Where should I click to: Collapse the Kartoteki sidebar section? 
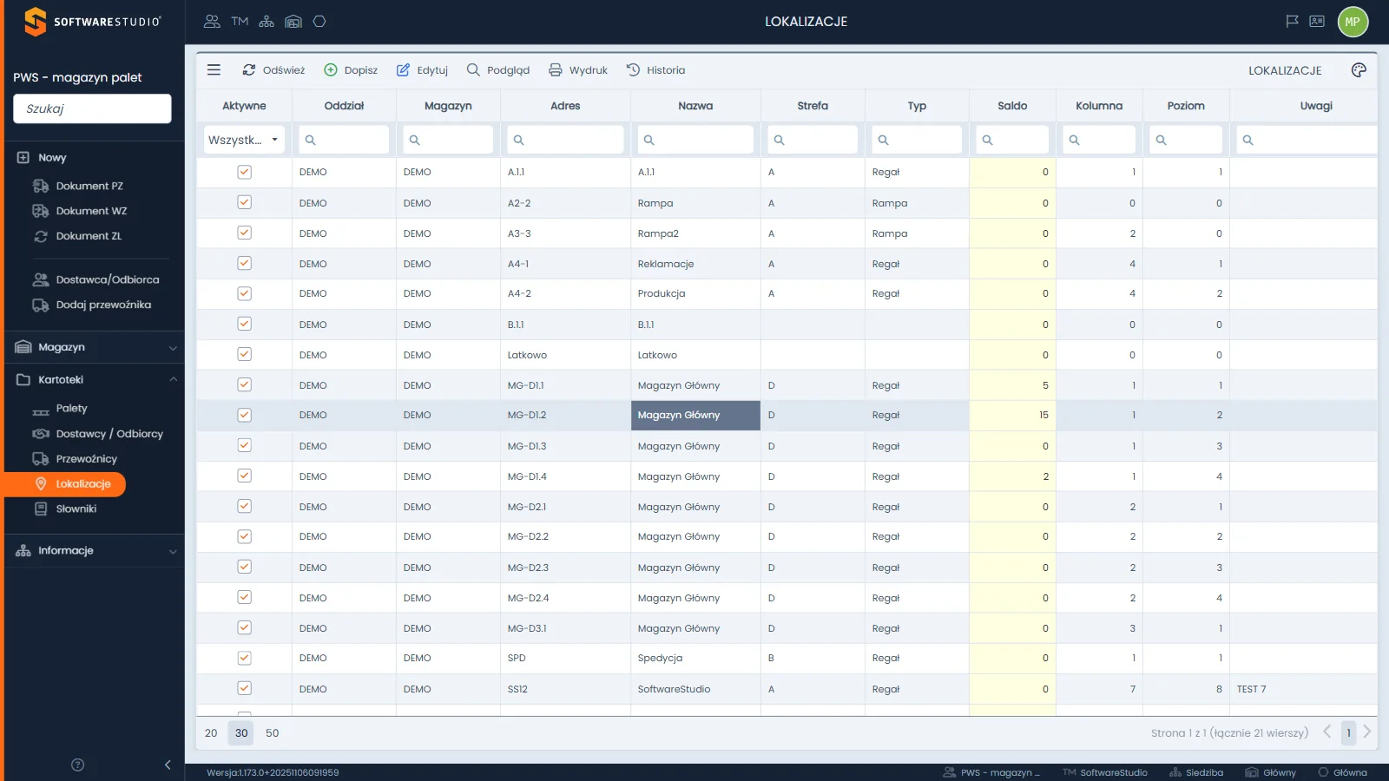(x=95, y=379)
